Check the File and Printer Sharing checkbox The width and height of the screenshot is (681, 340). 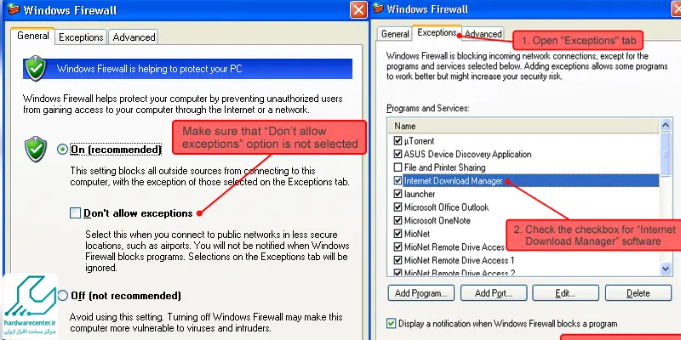pyautogui.click(x=398, y=167)
